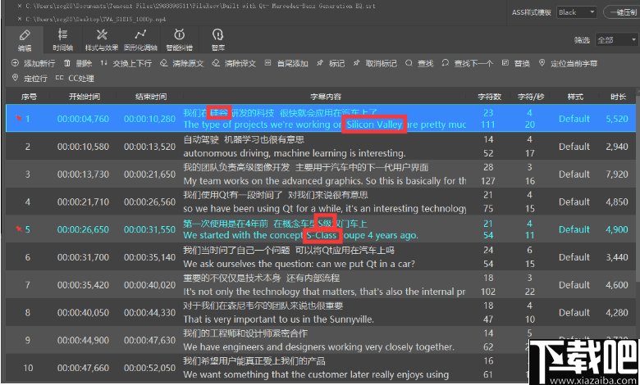The image size is (640, 385).
Task: Select subtitle 'We ask ourselves the question'
Action: tap(299, 264)
